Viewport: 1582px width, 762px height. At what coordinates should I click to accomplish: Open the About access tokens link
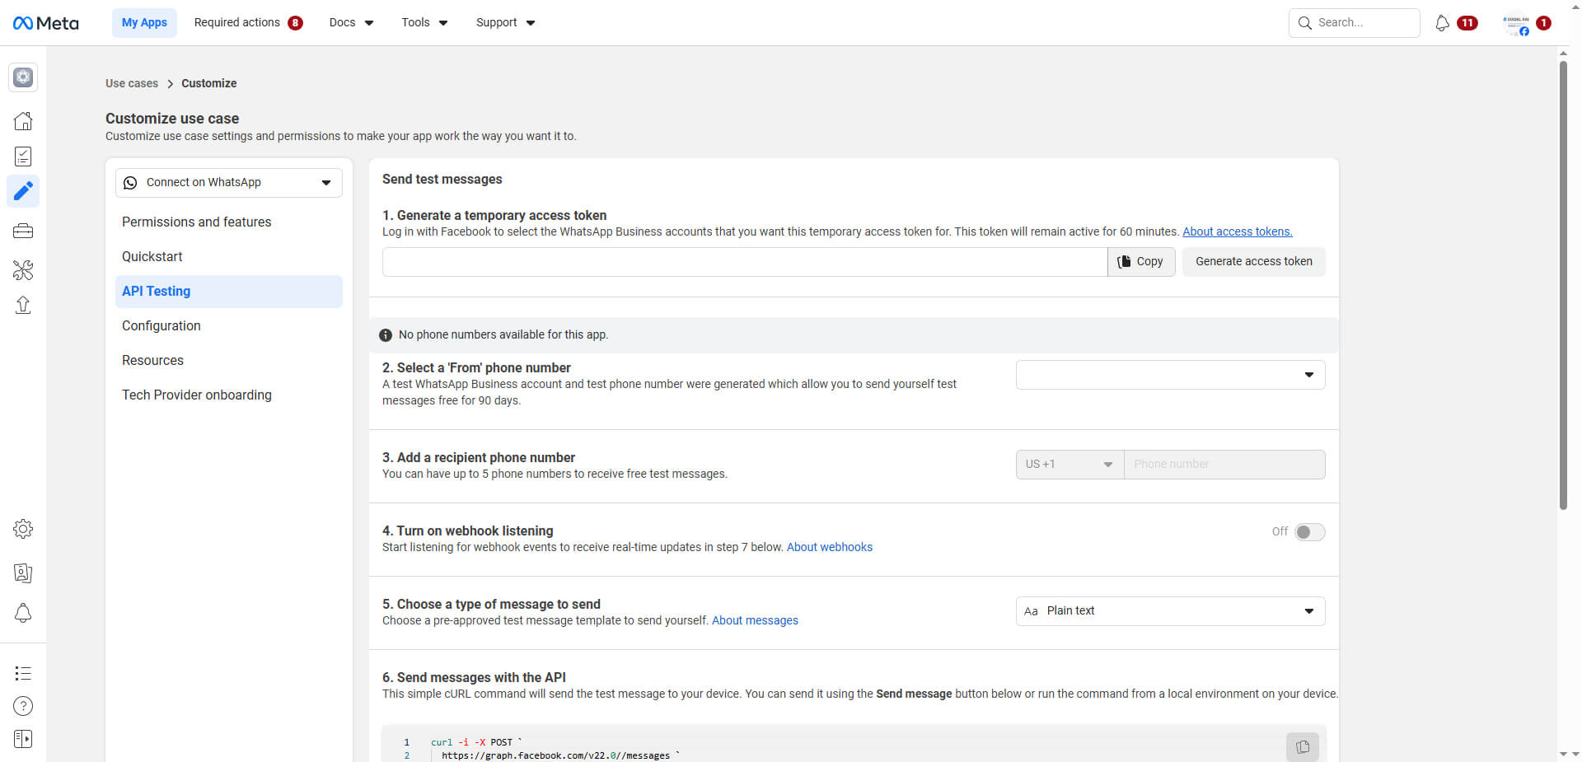pos(1237,232)
